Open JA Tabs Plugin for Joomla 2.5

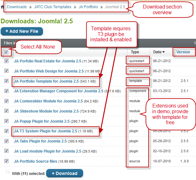click(40, 141)
